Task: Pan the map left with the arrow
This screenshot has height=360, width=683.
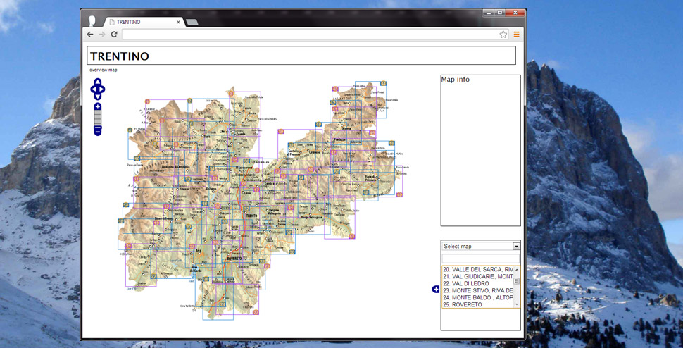Action: (93, 89)
